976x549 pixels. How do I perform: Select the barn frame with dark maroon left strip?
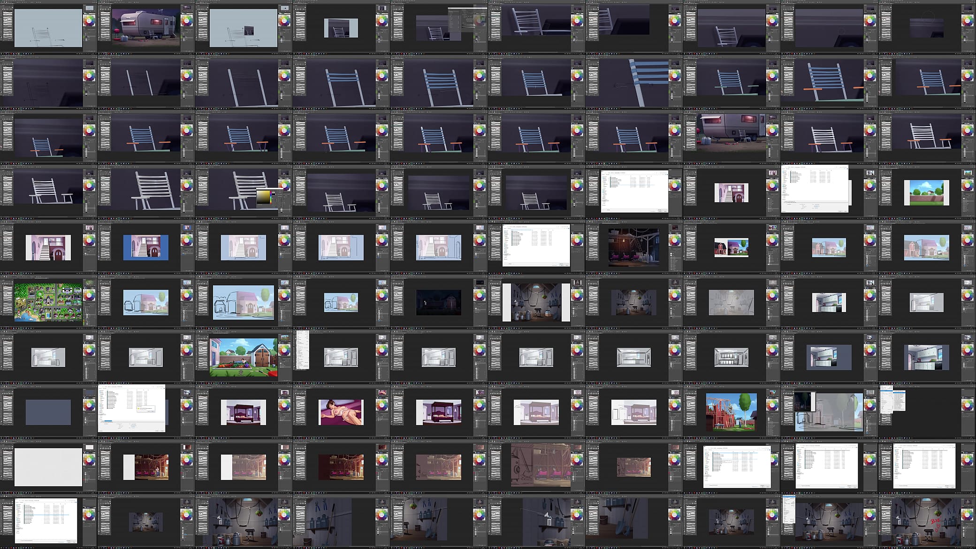[342, 466]
